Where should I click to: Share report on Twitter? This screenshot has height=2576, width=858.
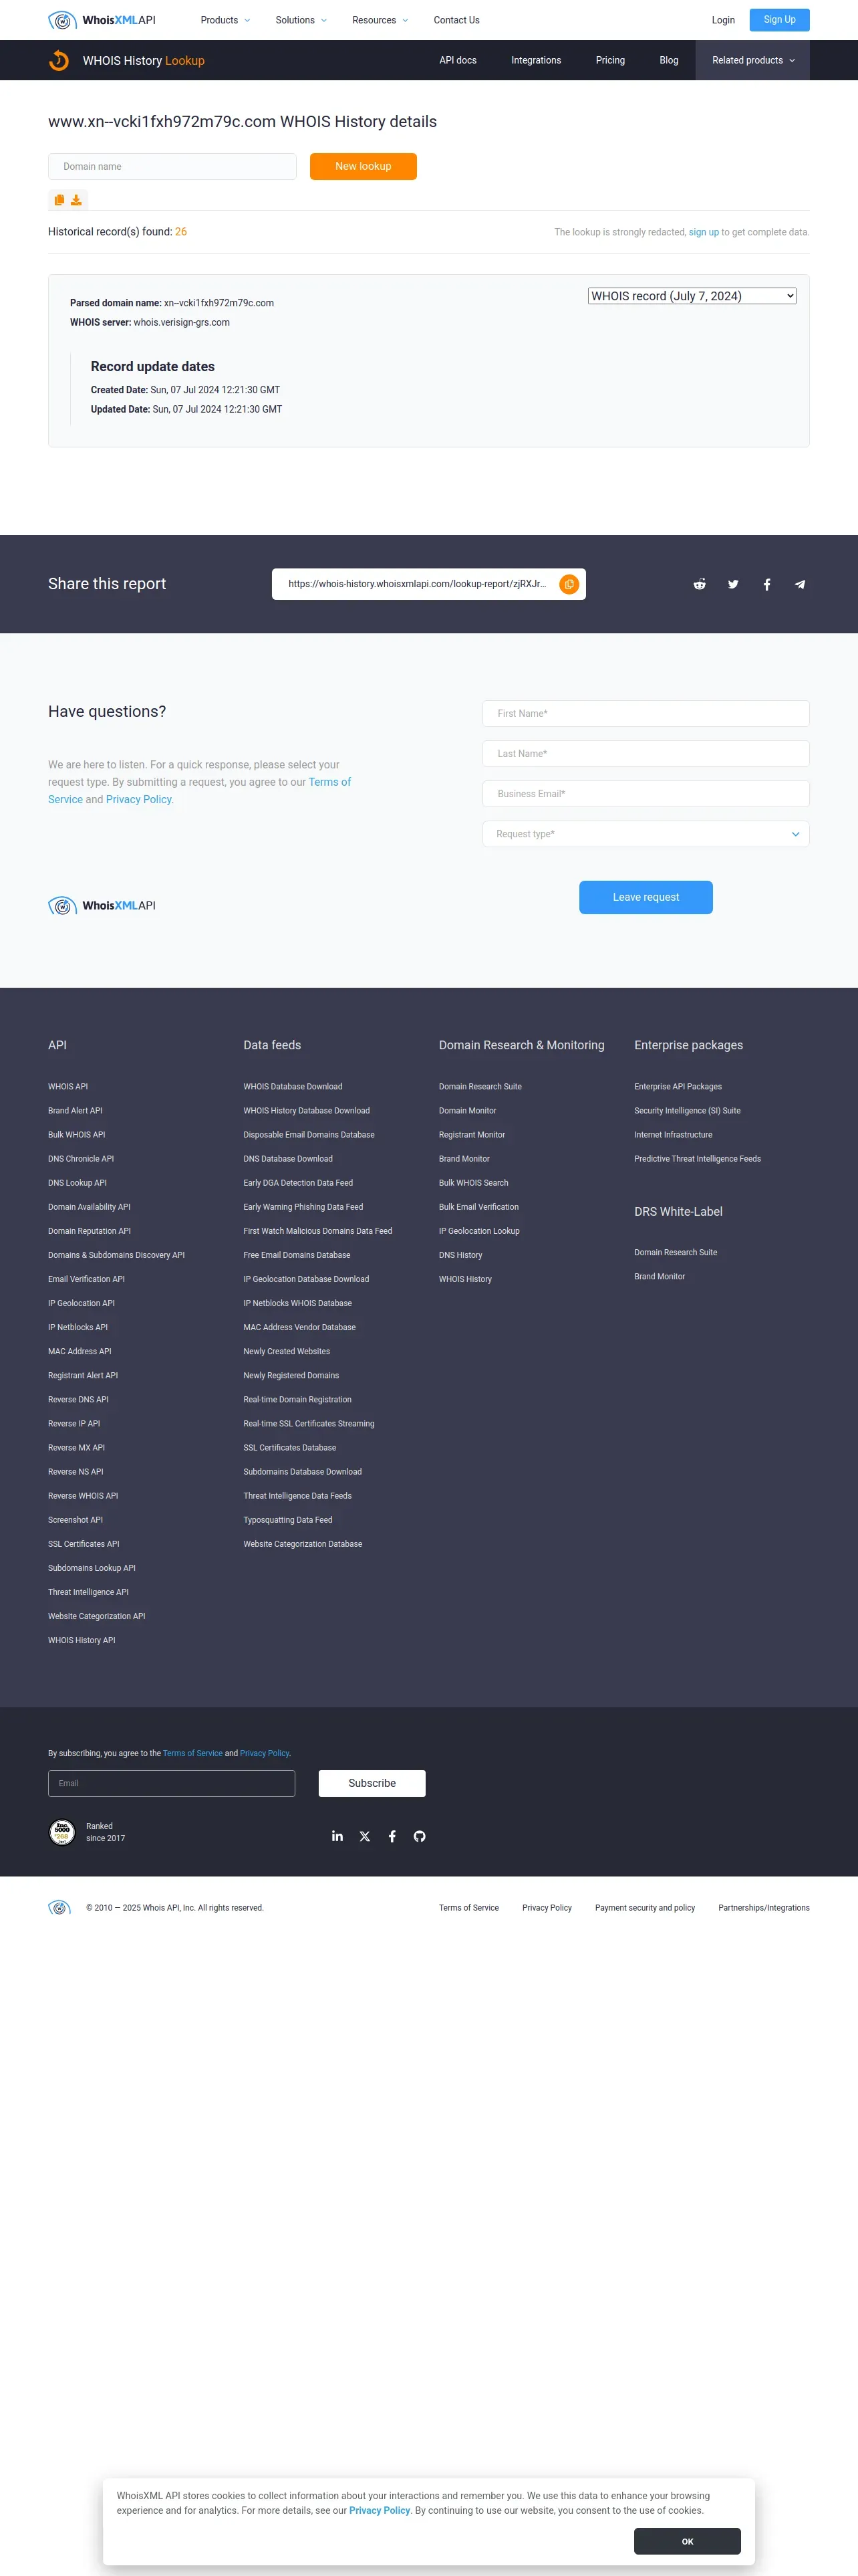pyautogui.click(x=733, y=584)
